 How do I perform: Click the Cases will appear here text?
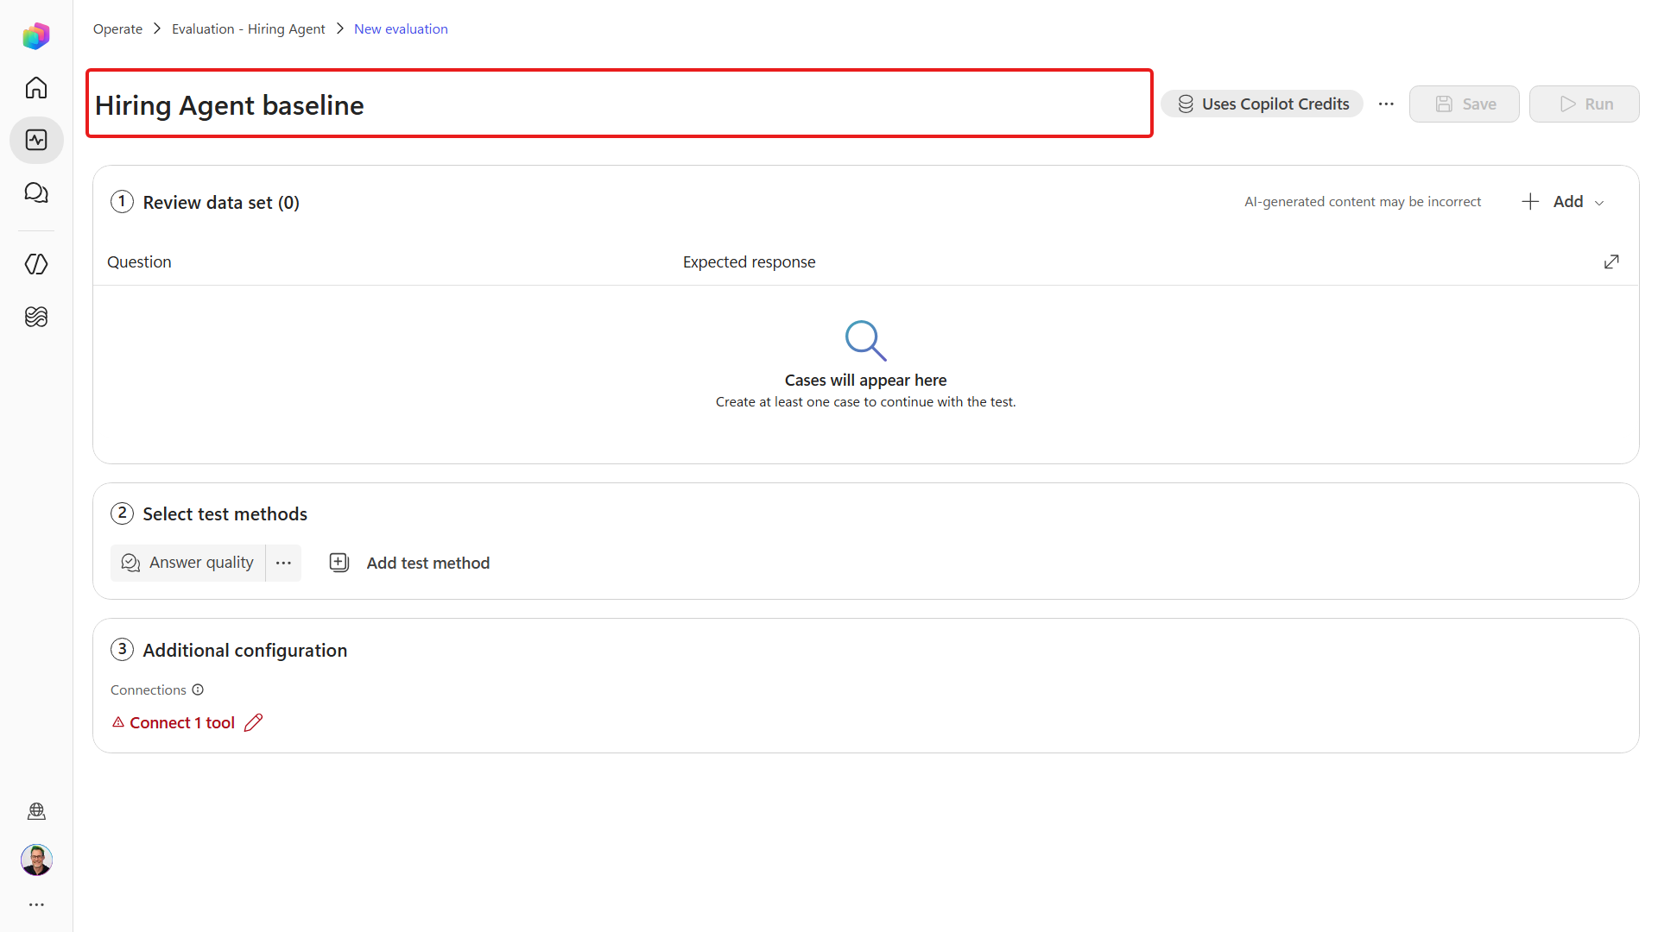(x=865, y=381)
